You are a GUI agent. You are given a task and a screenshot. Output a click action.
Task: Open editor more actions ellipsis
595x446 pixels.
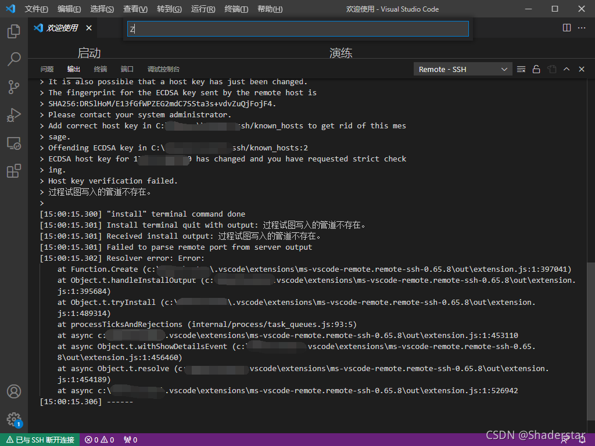[x=581, y=28]
